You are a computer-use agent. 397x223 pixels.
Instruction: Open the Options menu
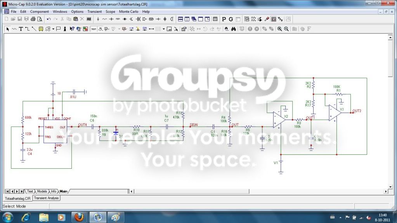coord(77,11)
